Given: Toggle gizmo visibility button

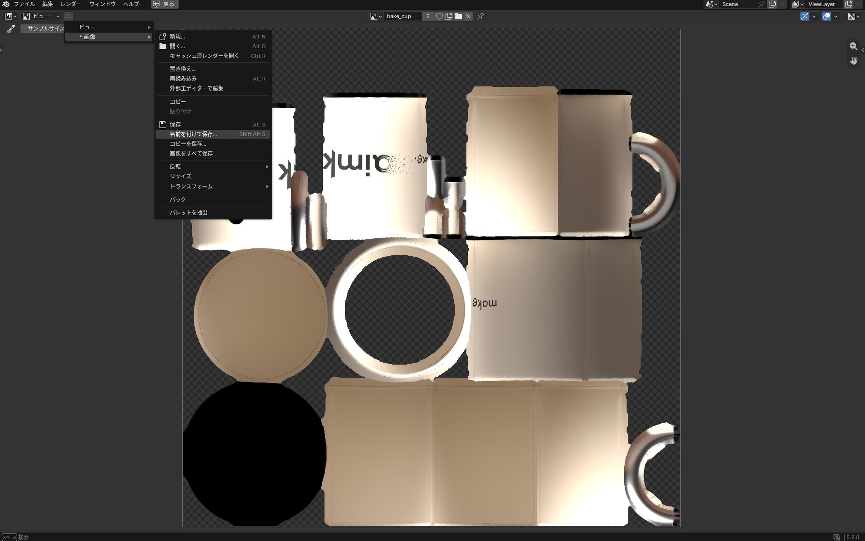Looking at the screenshot, I should [805, 16].
